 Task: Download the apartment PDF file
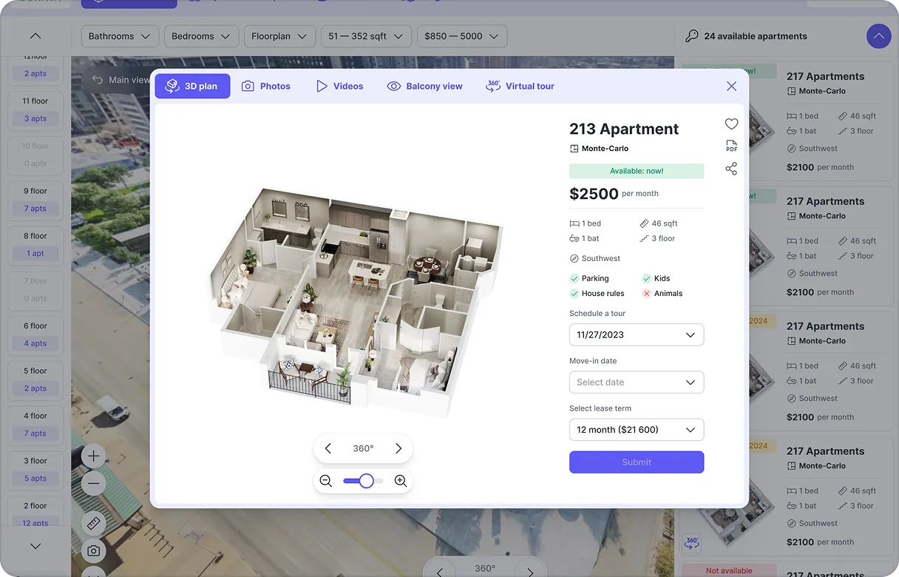point(731,146)
